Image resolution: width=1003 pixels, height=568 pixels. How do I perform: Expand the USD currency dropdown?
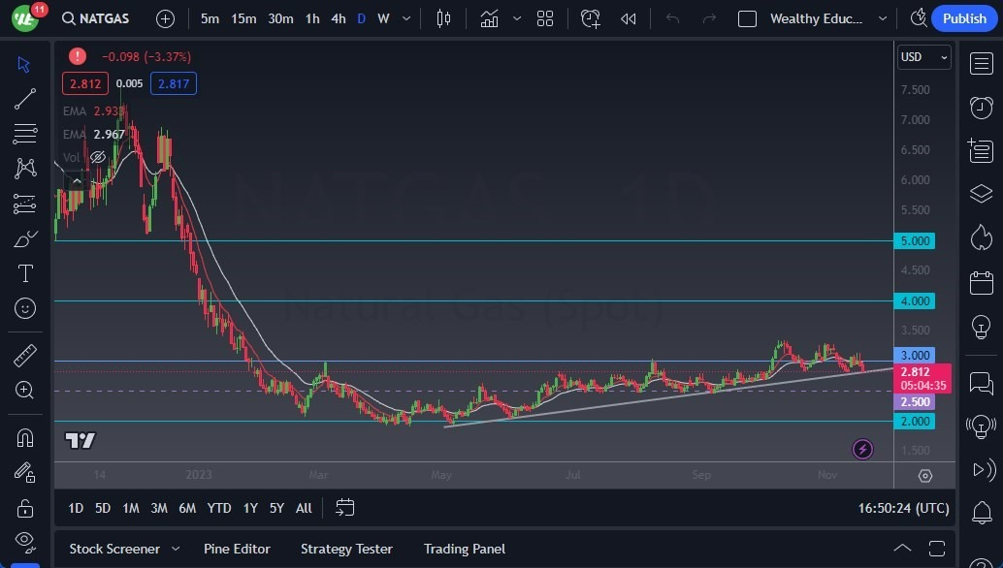tap(923, 57)
